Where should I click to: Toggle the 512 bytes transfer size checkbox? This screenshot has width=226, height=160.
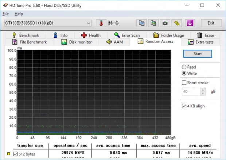pos(15,154)
